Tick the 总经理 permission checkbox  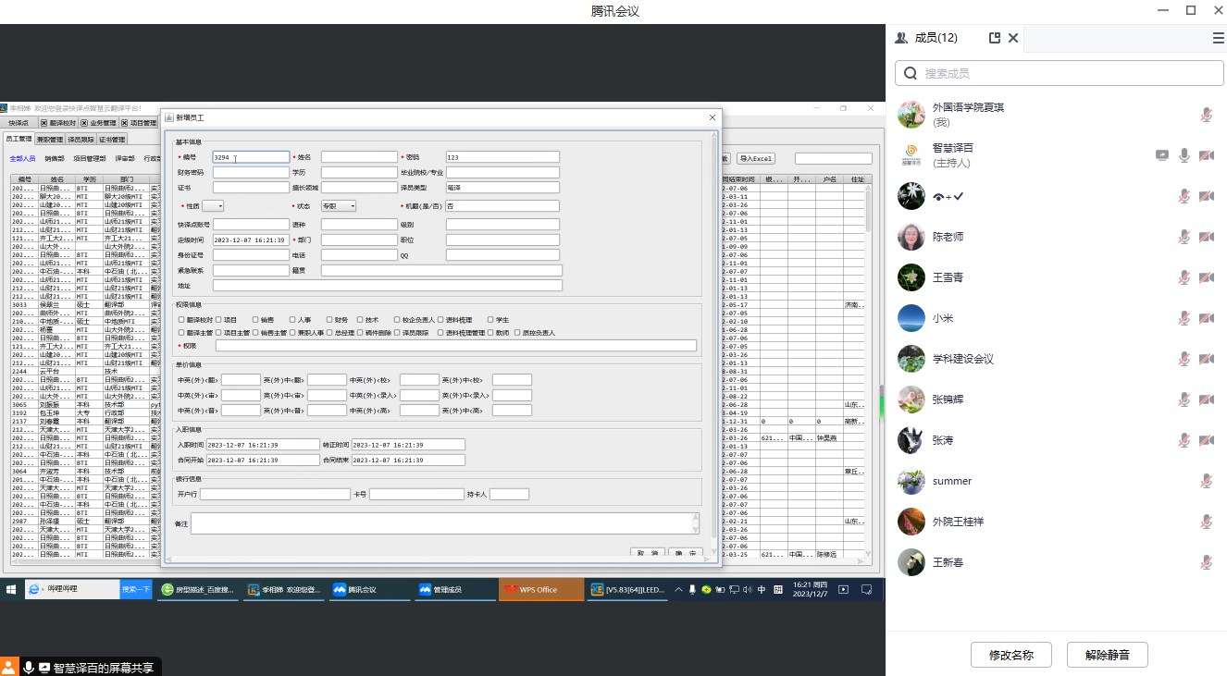pos(329,333)
